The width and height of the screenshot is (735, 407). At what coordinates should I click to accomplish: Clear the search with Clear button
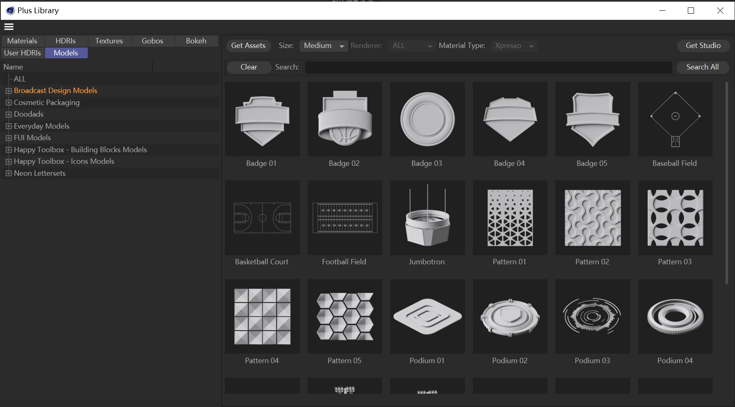coord(249,67)
